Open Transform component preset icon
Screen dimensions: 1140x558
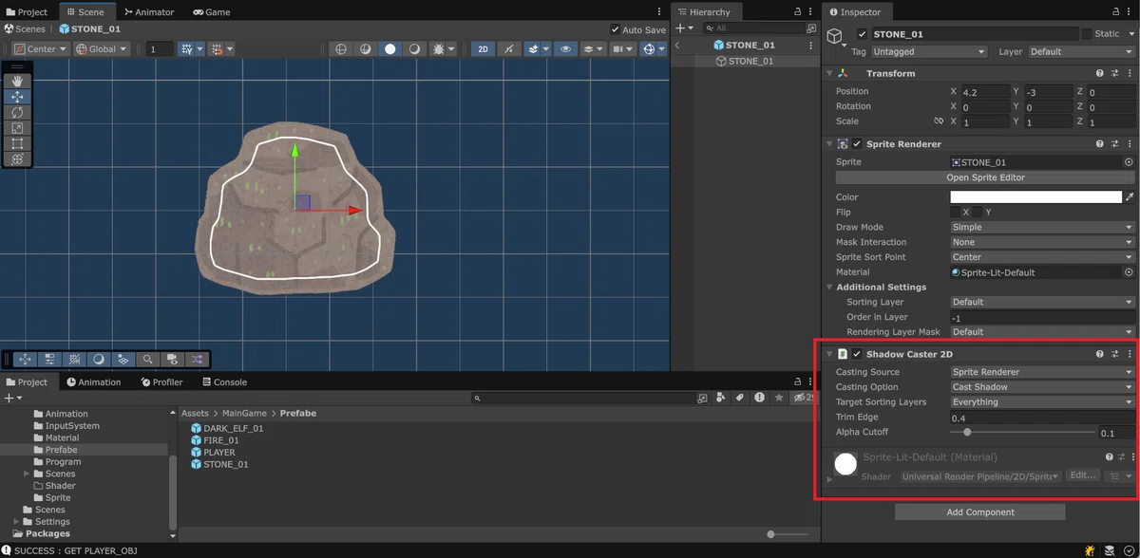tap(1114, 73)
